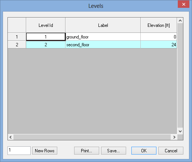Select the ground_floor label cell
192x162 pixels.
pyautogui.click(x=103, y=37)
